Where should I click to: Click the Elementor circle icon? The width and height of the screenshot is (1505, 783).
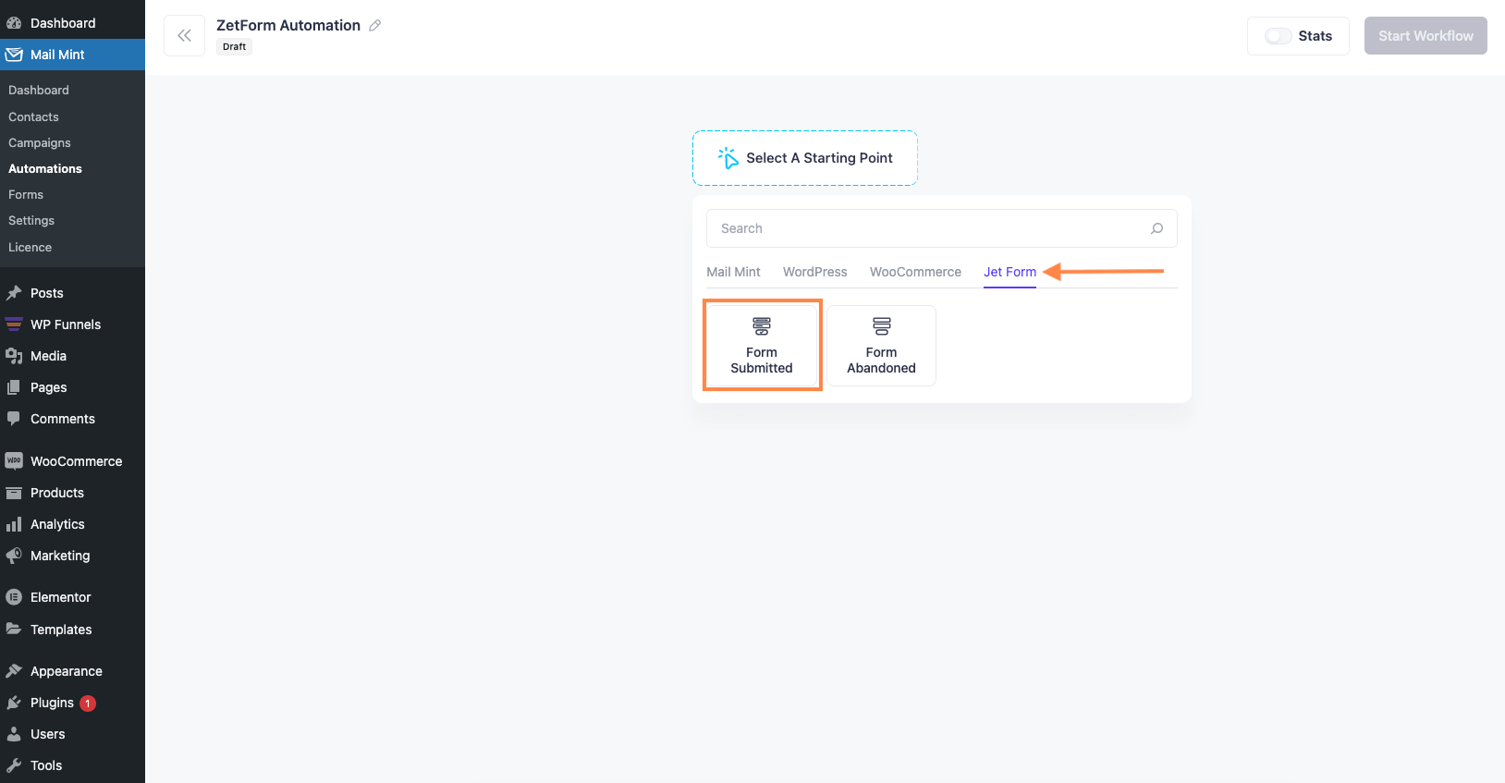14,597
